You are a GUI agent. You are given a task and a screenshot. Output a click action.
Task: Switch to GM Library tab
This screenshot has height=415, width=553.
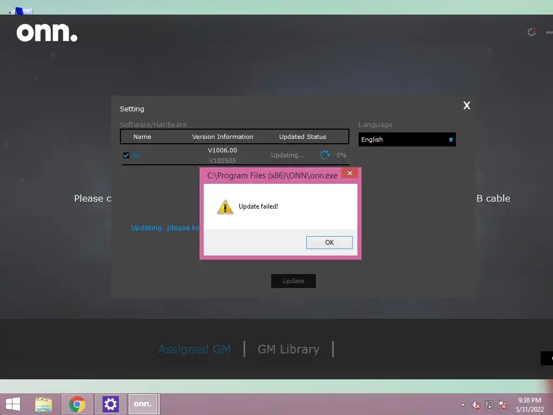[288, 349]
